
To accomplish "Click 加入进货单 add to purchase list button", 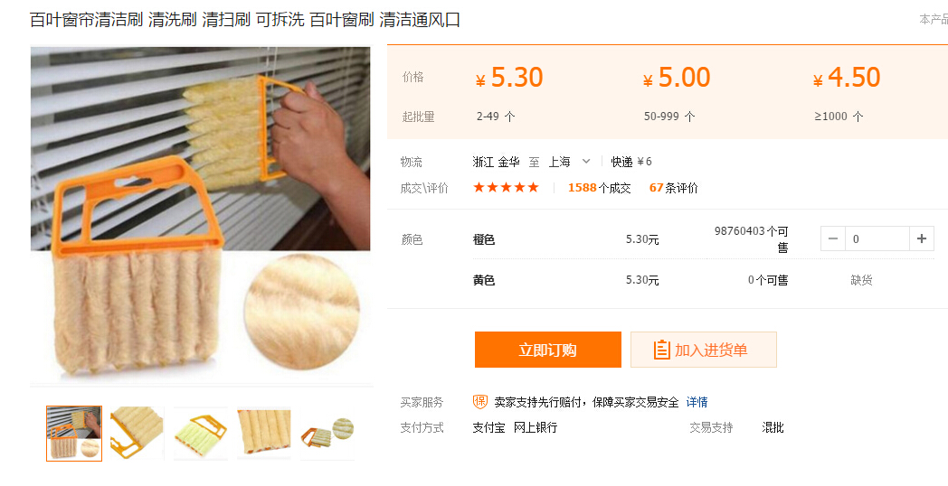I will (704, 350).
